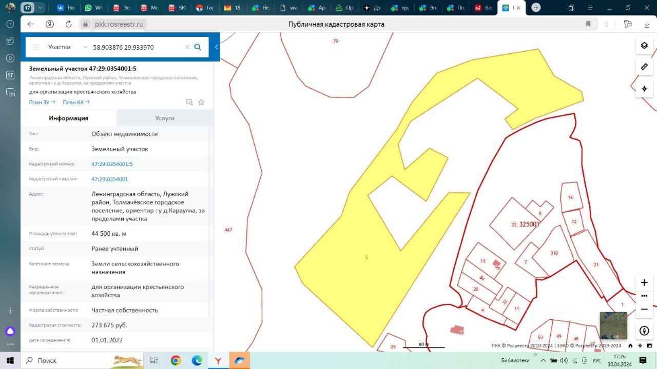Open cadastral quarter 47:29:0354001 link
Screen dimensions: 657x369
click(110, 179)
